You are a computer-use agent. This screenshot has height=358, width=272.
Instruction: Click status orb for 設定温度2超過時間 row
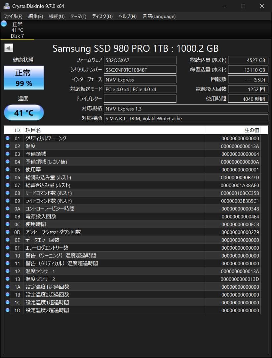pos(8,310)
